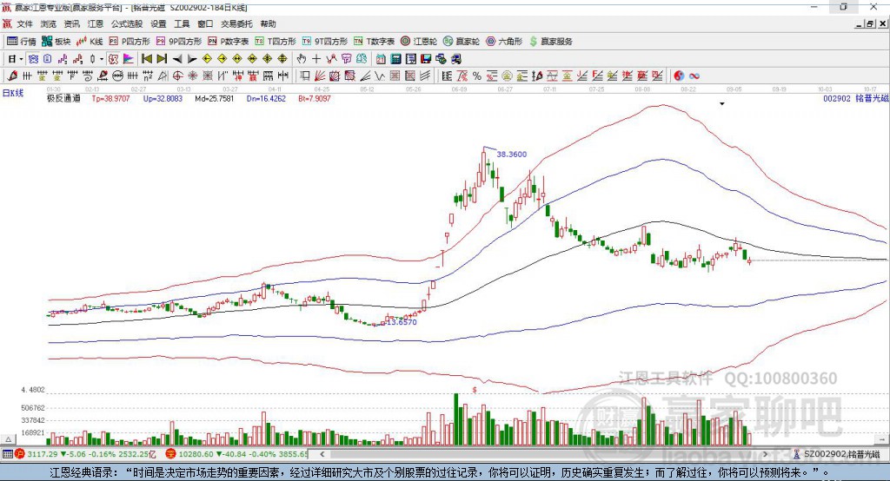Open the 江恩轮 Gann wheel tool
This screenshot has height=481, width=890.
[419, 42]
